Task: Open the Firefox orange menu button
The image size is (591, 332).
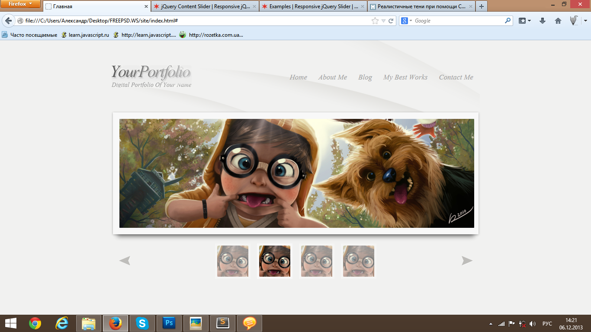Action: point(20,4)
